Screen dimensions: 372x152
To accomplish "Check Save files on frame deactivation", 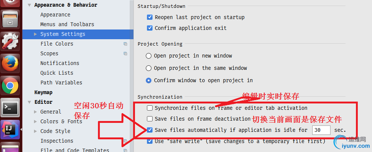I will tap(150, 118).
